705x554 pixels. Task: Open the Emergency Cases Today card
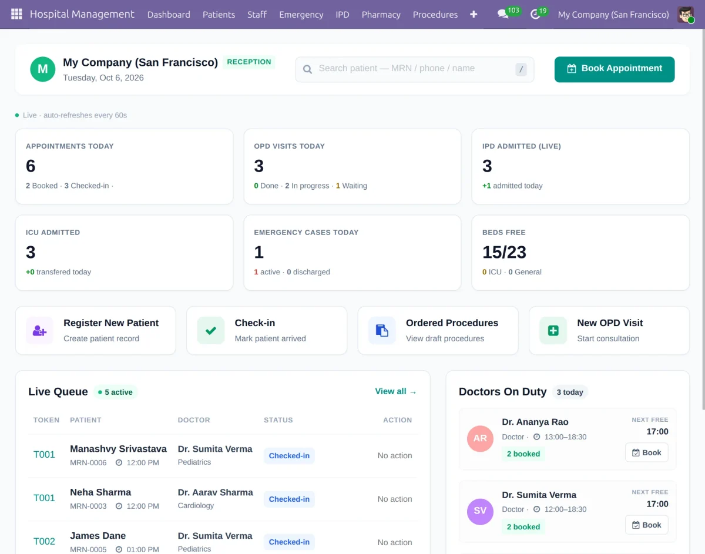pos(352,253)
